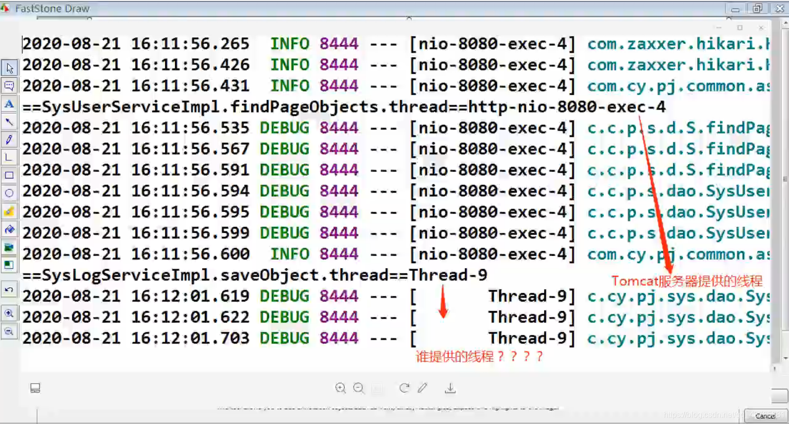Click the timestamp 16:11:56.600
Screen dimensions: 789x424
click(x=190, y=254)
